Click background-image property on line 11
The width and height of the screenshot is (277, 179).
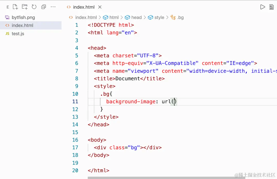coord(131,102)
